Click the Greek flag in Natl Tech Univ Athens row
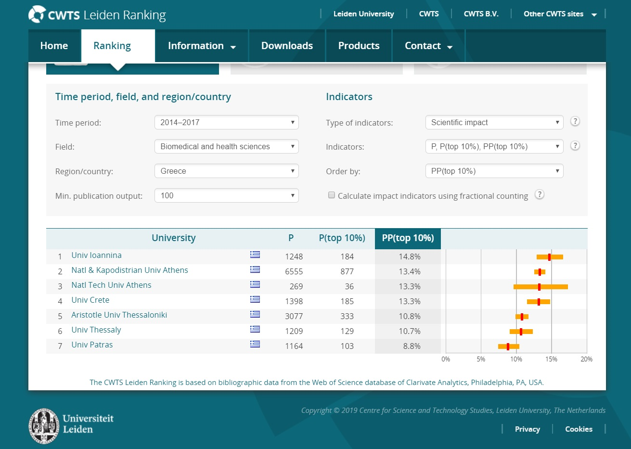 click(255, 284)
